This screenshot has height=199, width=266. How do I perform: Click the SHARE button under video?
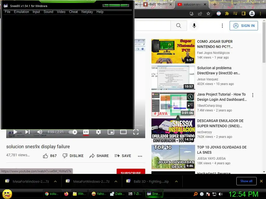(x=99, y=156)
